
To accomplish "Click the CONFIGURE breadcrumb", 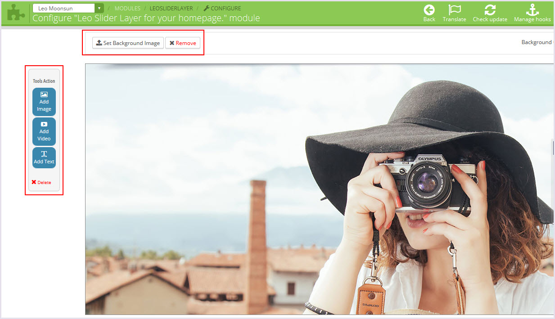I will point(222,8).
